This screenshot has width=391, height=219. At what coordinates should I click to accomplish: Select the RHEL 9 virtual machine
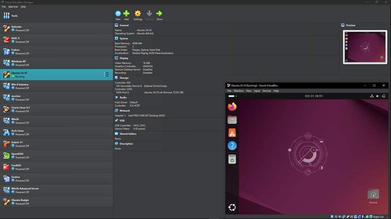click(57, 40)
